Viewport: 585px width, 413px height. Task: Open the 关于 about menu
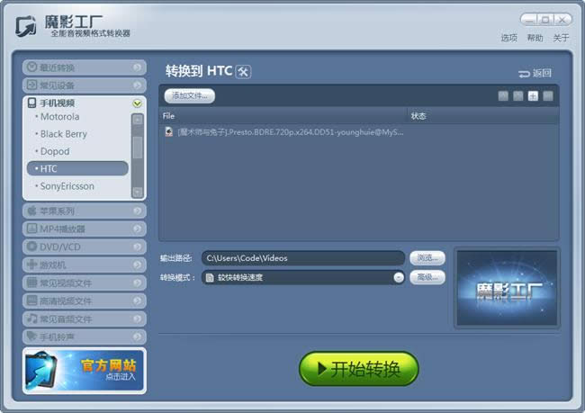click(561, 38)
